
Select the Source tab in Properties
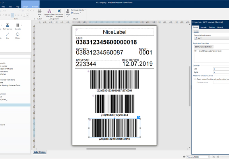point(196,27)
